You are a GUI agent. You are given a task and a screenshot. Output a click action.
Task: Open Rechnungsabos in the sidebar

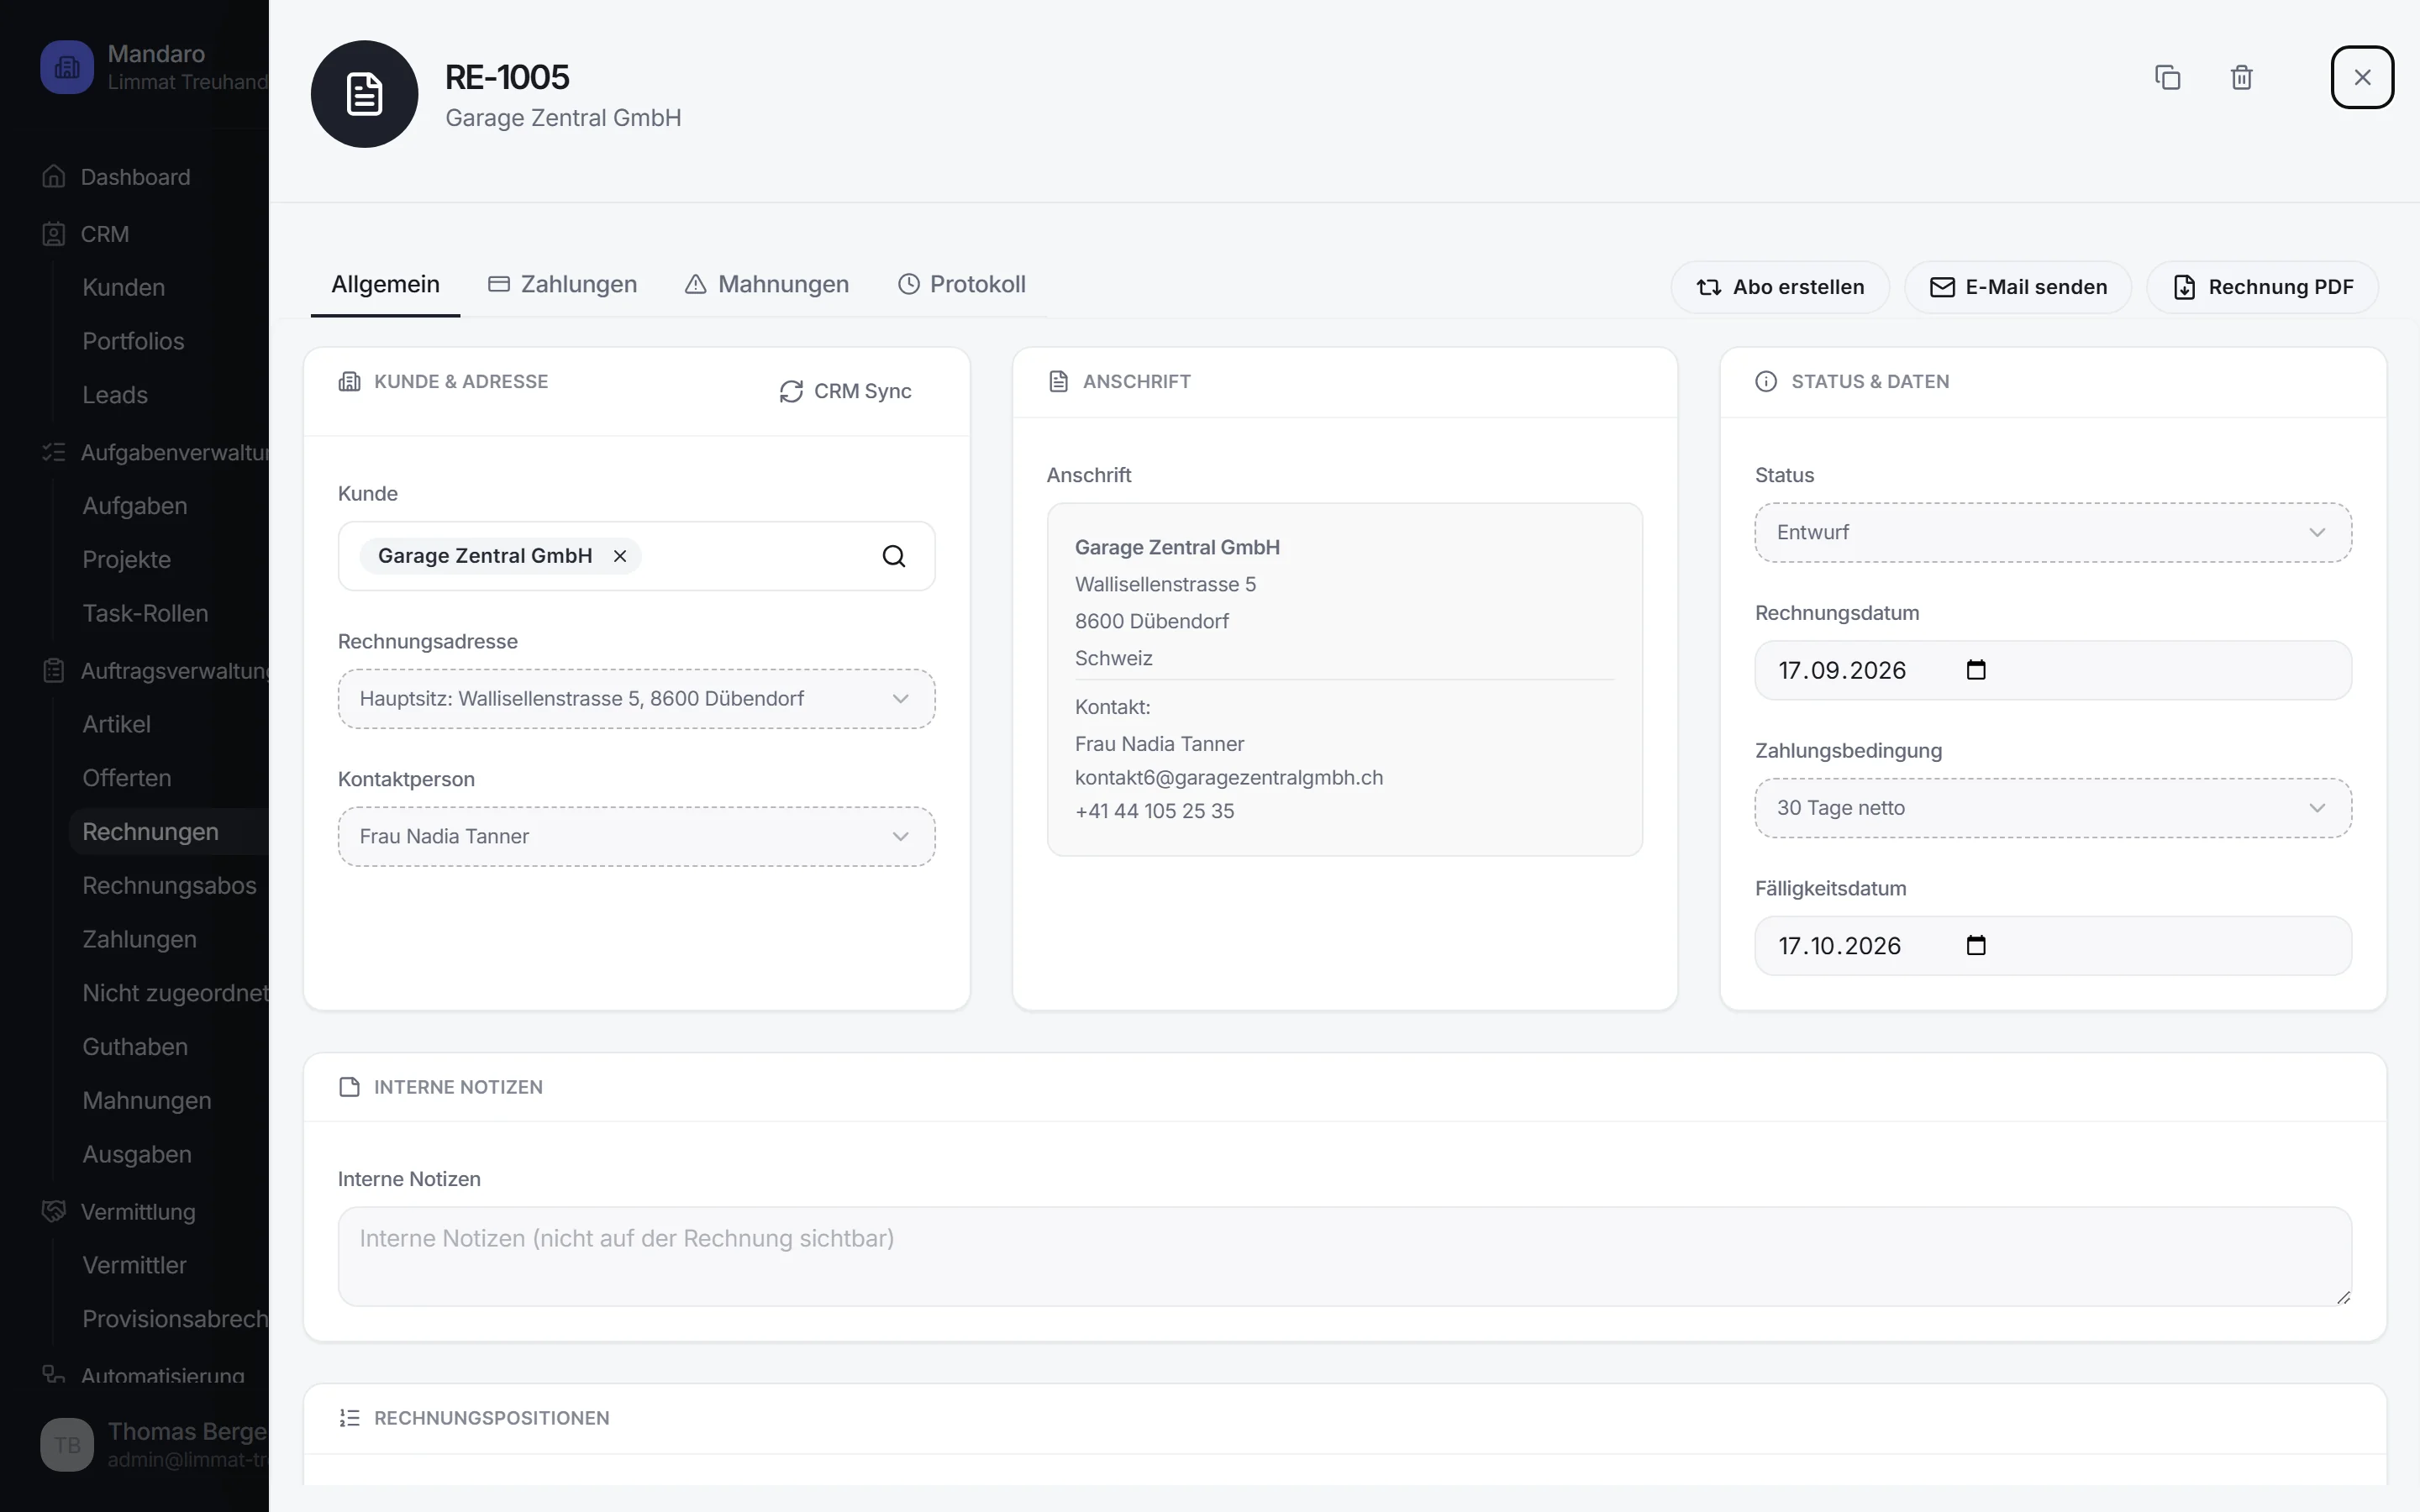tap(169, 886)
